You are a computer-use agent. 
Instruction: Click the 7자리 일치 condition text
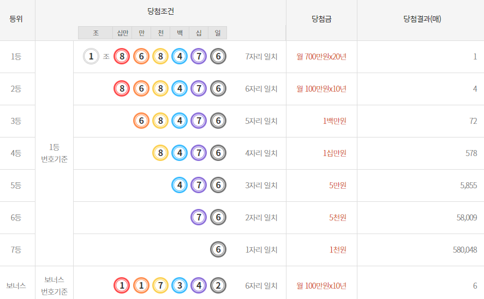point(261,57)
